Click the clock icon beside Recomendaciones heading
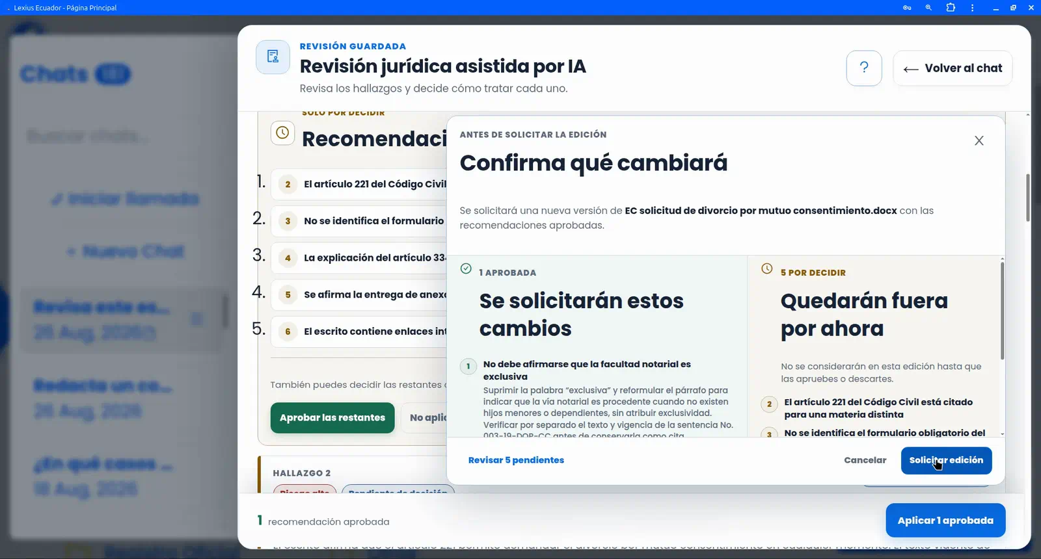This screenshot has height=559, width=1041. tap(282, 133)
